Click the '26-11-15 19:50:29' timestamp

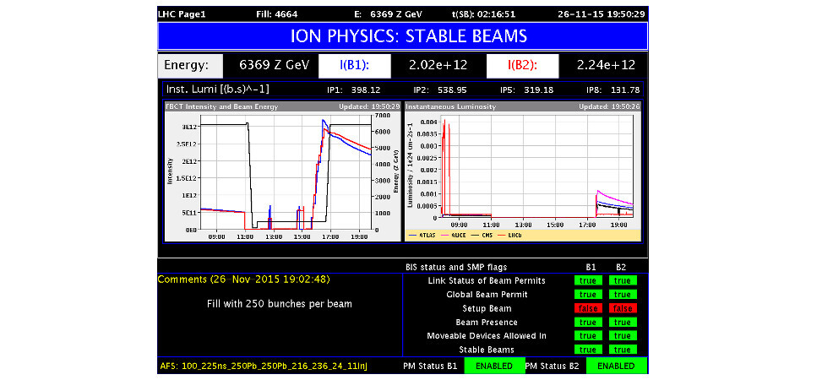601,14
